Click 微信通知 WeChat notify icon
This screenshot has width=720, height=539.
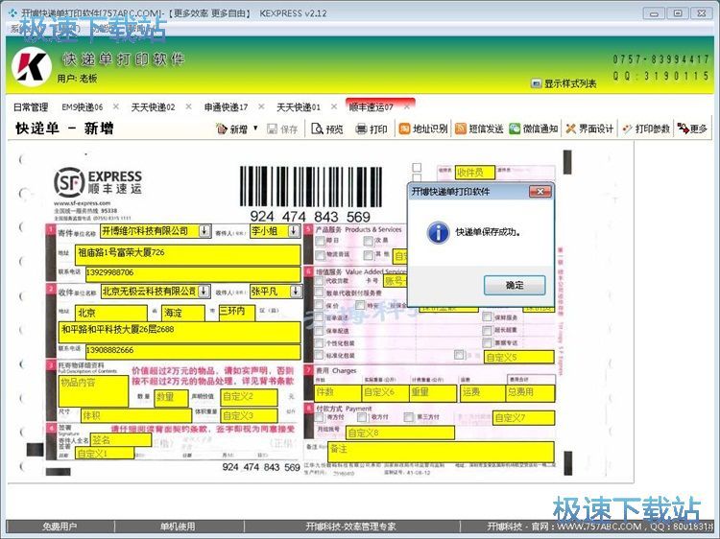click(x=515, y=129)
